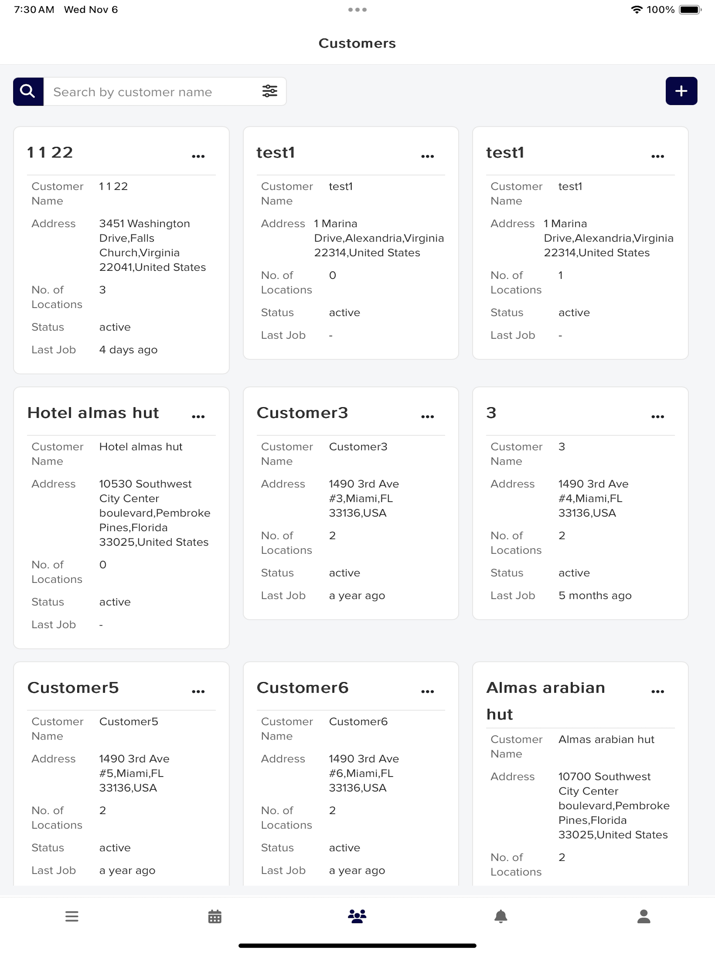Click the 1490 3rd Ave #4 address
Screen dimensions: 715x954
593,498
